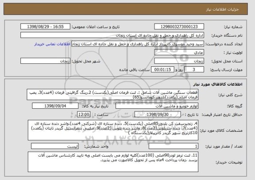
Task: Select the نام دستگاه خریدار field
Action: point(112,35)
